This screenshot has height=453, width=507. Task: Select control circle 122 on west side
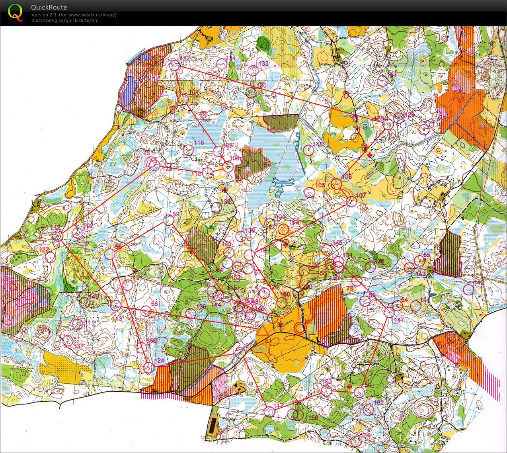[50, 257]
